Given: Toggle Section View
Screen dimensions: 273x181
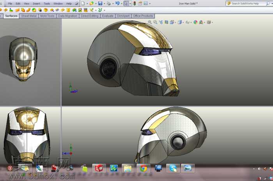Looking at the screenshot, I should point(167,22).
